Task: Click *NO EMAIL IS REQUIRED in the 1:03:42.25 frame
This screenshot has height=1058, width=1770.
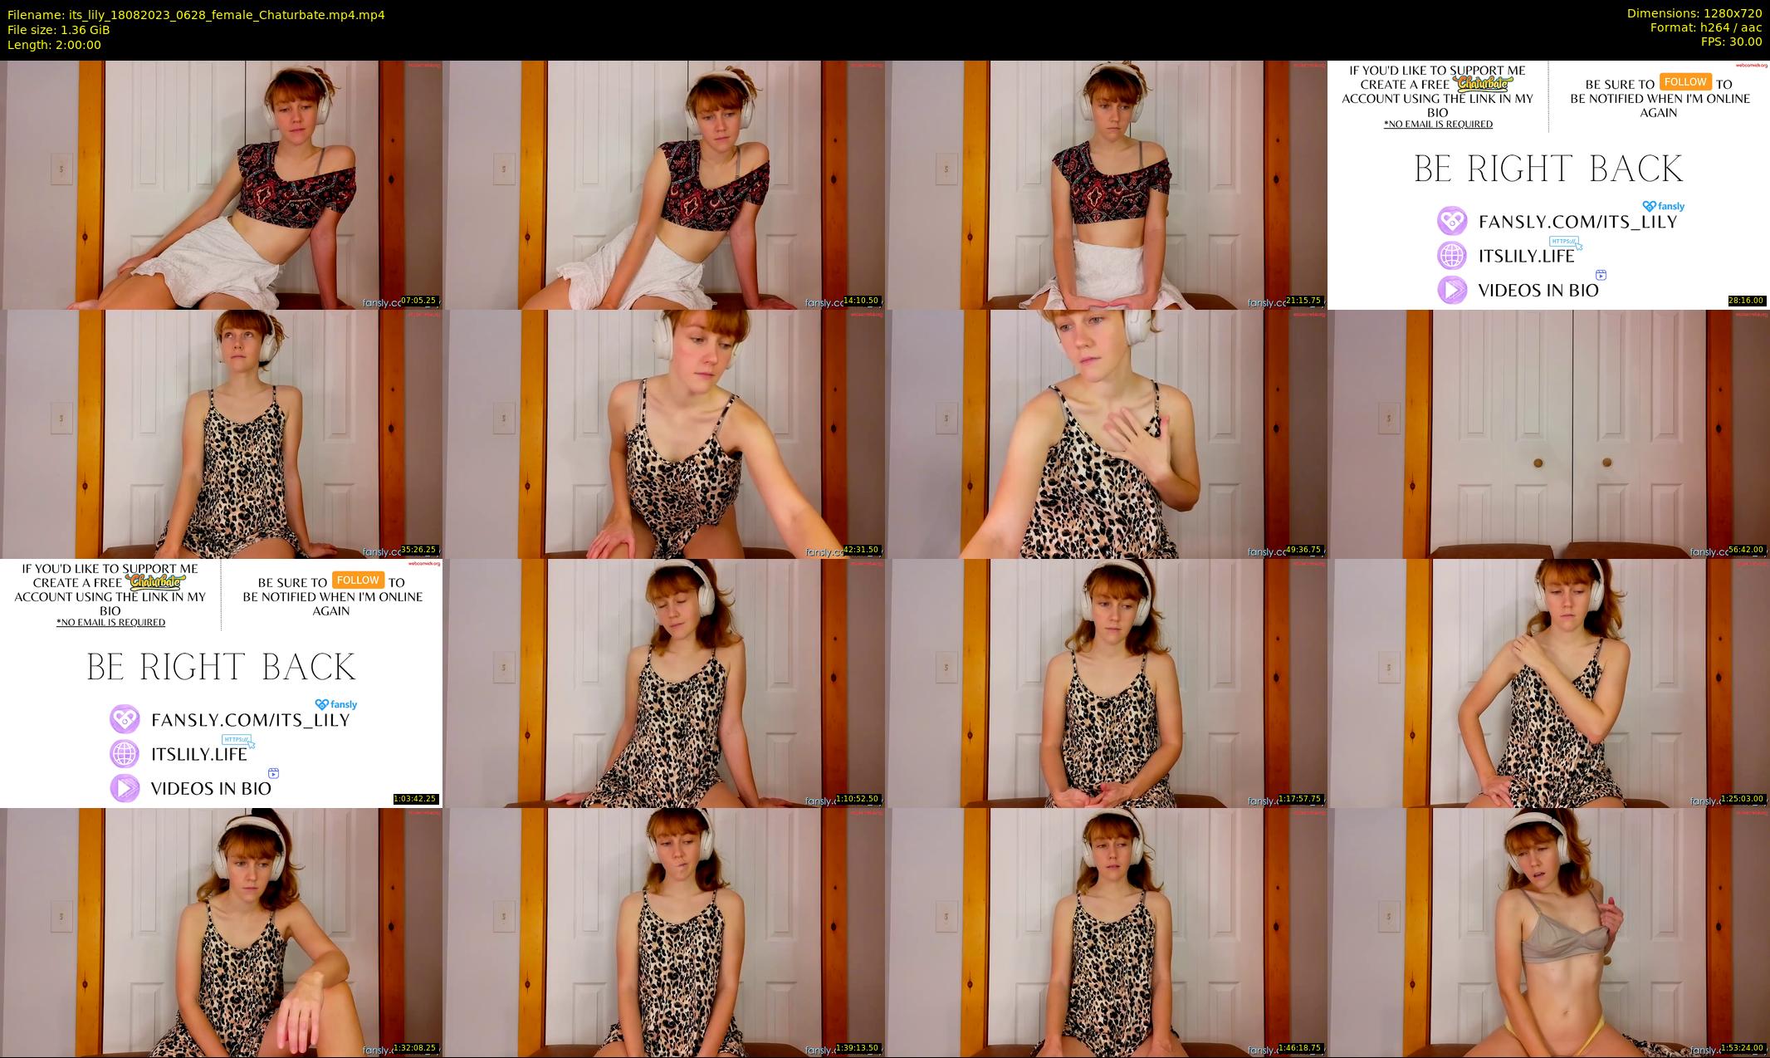Action: tap(110, 622)
